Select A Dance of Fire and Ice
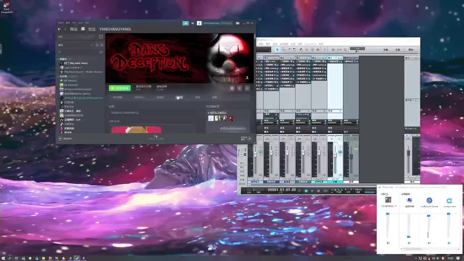Screen dimensions: 464x261 pyautogui.click(x=81, y=98)
